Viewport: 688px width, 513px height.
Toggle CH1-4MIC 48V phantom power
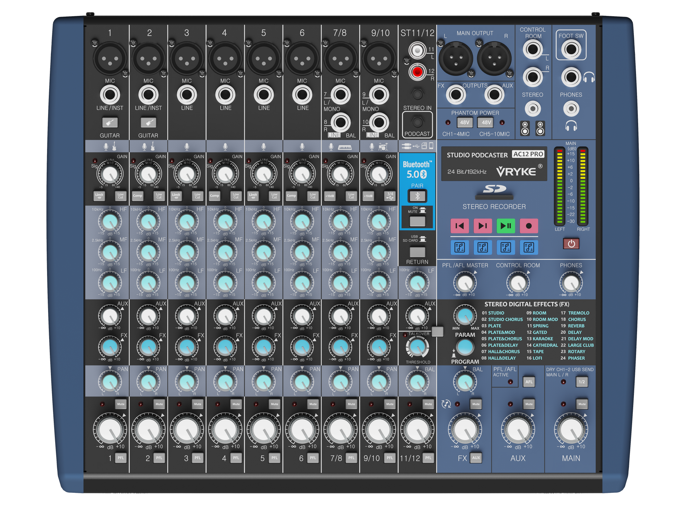coord(465,123)
